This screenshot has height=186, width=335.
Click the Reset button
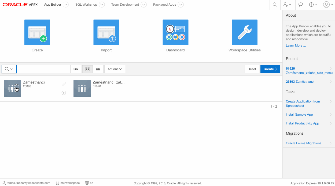point(252,69)
